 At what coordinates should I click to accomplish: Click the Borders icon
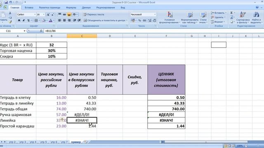(x=36, y=21)
